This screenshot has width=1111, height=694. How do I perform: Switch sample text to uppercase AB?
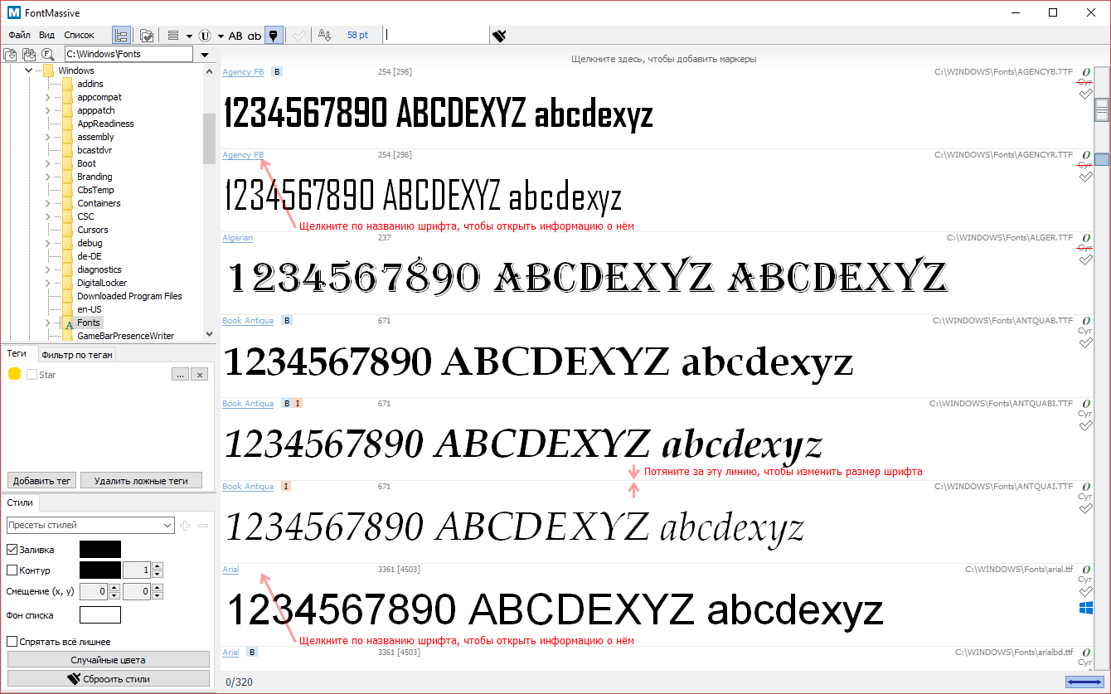[236, 36]
